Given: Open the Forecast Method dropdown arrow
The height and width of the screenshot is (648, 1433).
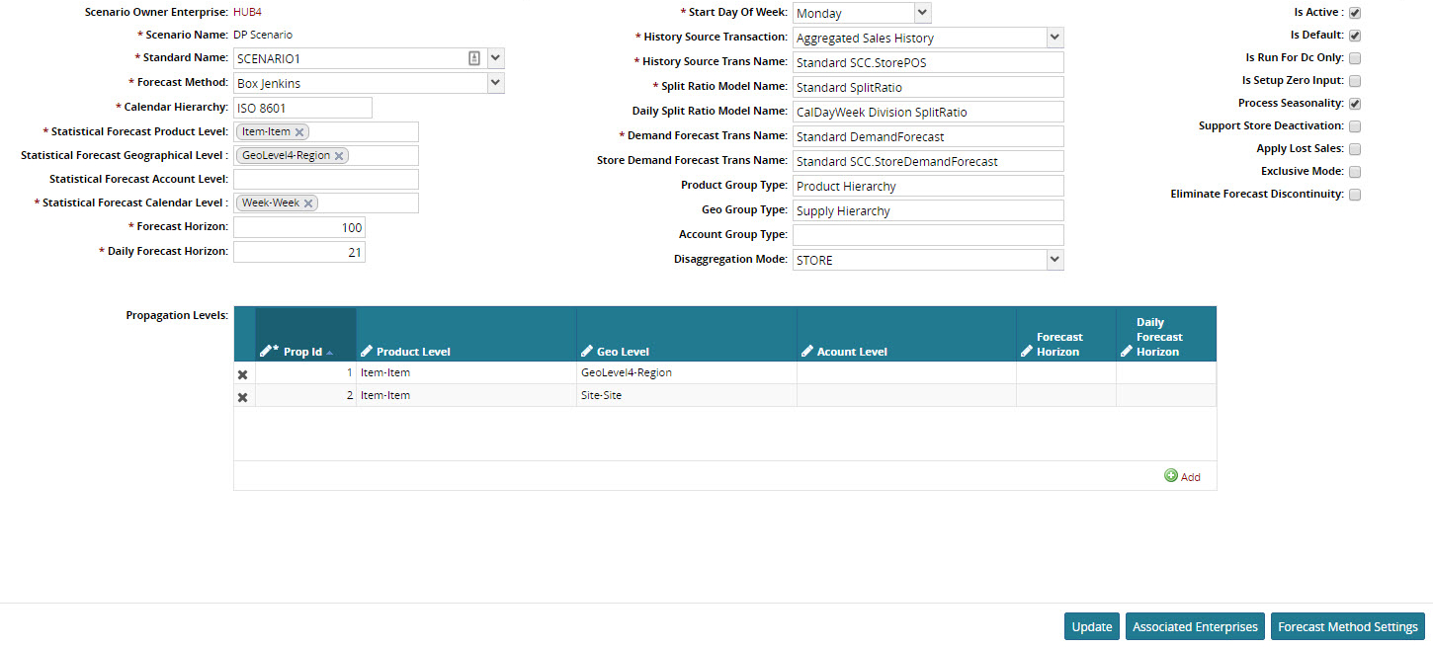Looking at the screenshot, I should [x=495, y=83].
